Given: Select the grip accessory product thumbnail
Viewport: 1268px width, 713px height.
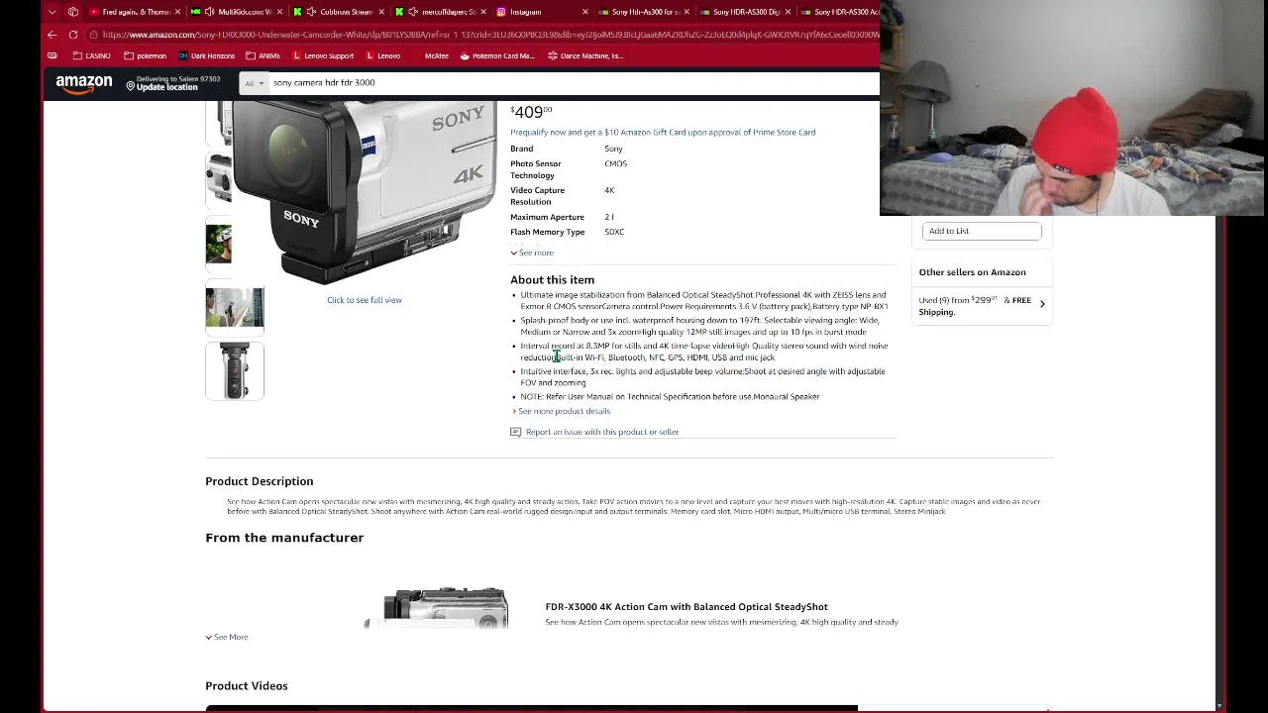Looking at the screenshot, I should 235,371.
